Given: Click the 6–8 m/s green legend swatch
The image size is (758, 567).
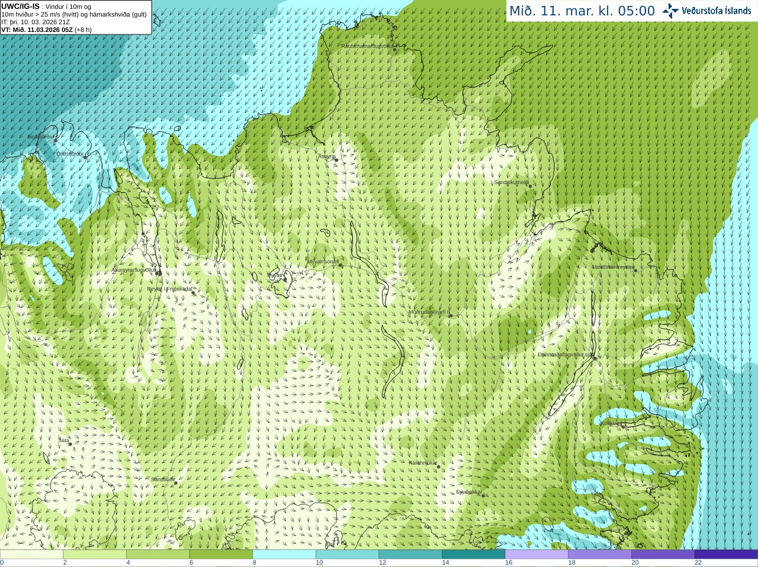Looking at the screenshot, I should [221, 555].
